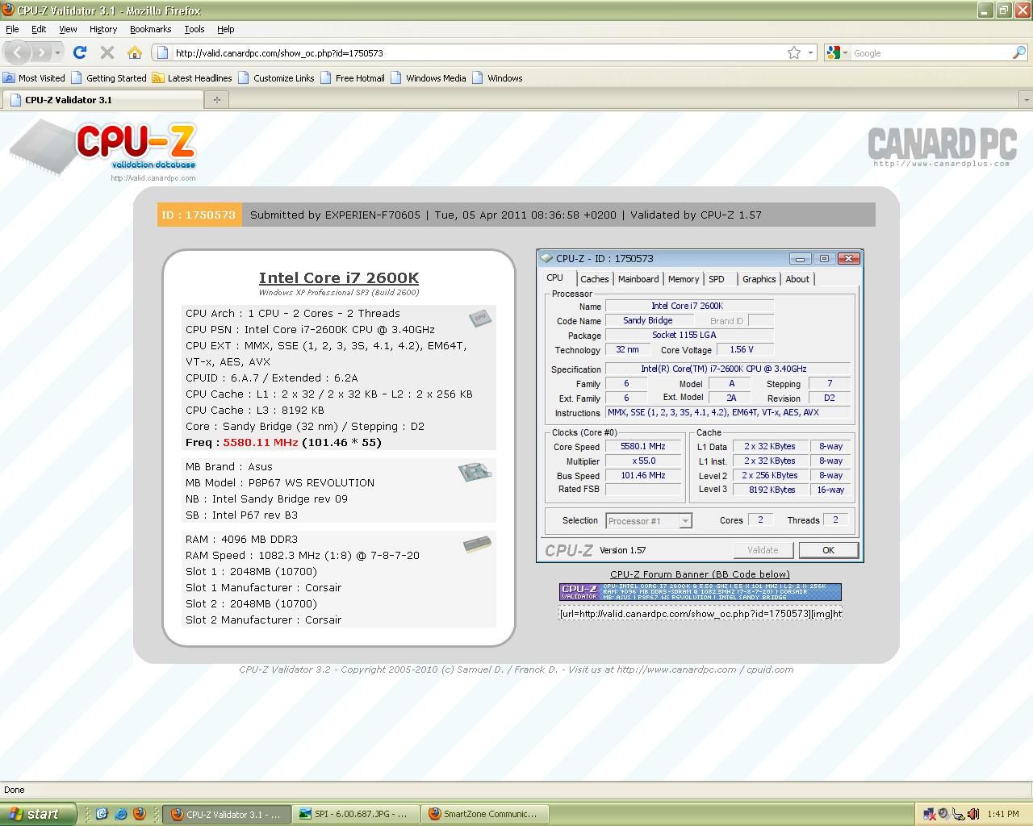Click the OK button in CPU-Z
Viewport: 1033px width, 826px height.
click(x=828, y=550)
